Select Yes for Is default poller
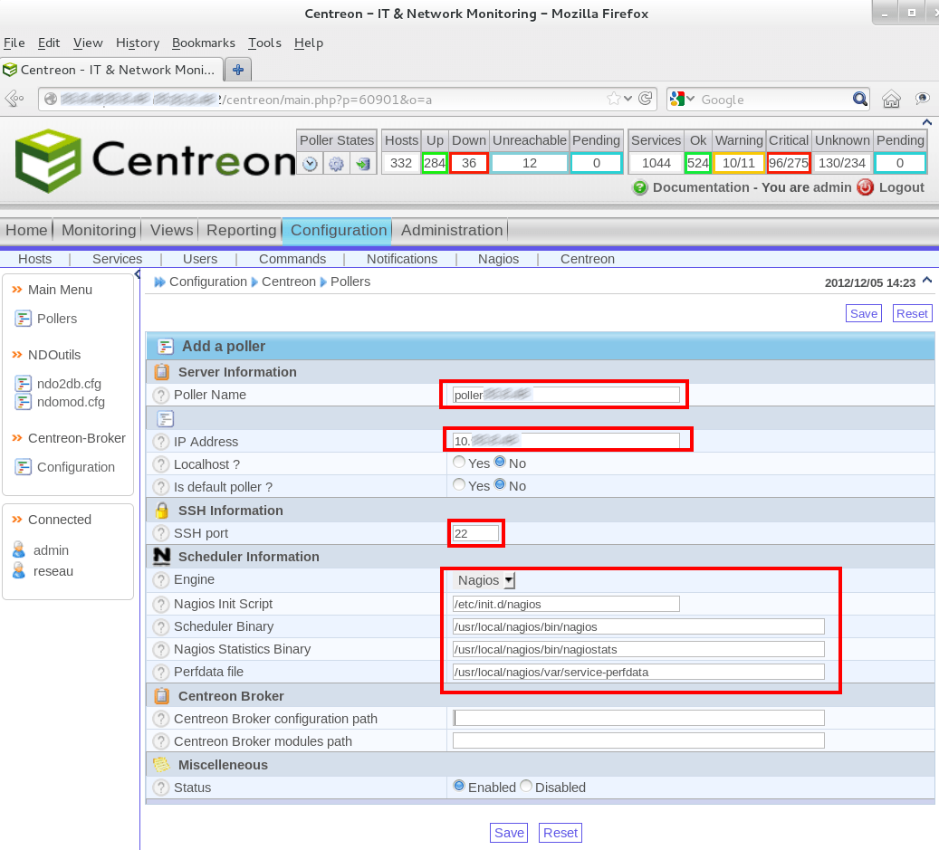Screen dimensions: 939x850 point(461,484)
